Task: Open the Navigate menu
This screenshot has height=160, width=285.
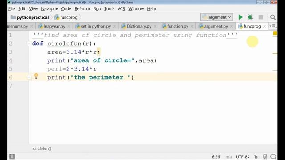Action: [49, 9]
